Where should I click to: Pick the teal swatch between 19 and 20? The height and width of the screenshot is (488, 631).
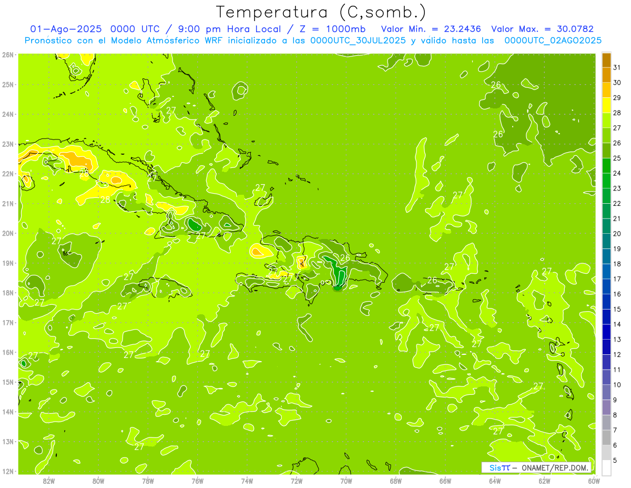click(606, 241)
